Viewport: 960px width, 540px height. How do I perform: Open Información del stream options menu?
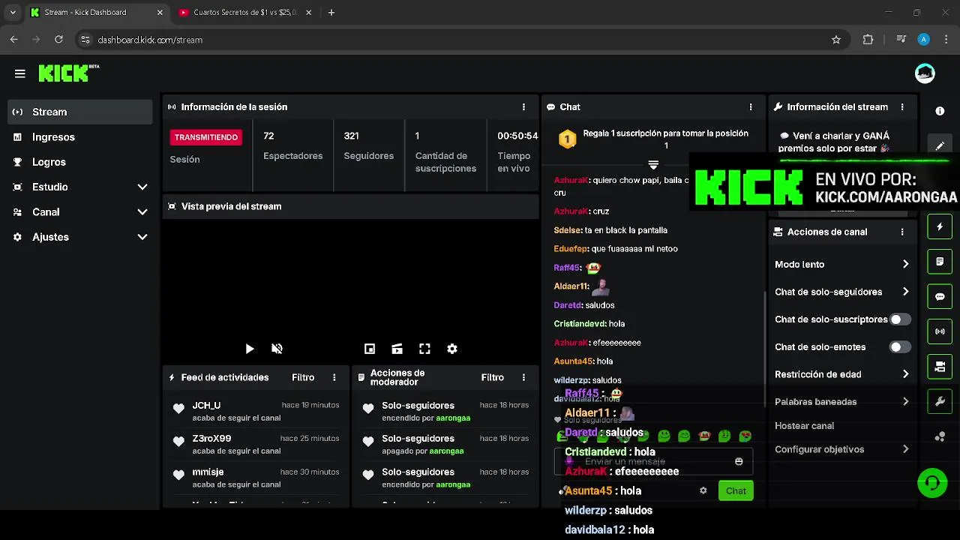pyautogui.click(x=902, y=107)
